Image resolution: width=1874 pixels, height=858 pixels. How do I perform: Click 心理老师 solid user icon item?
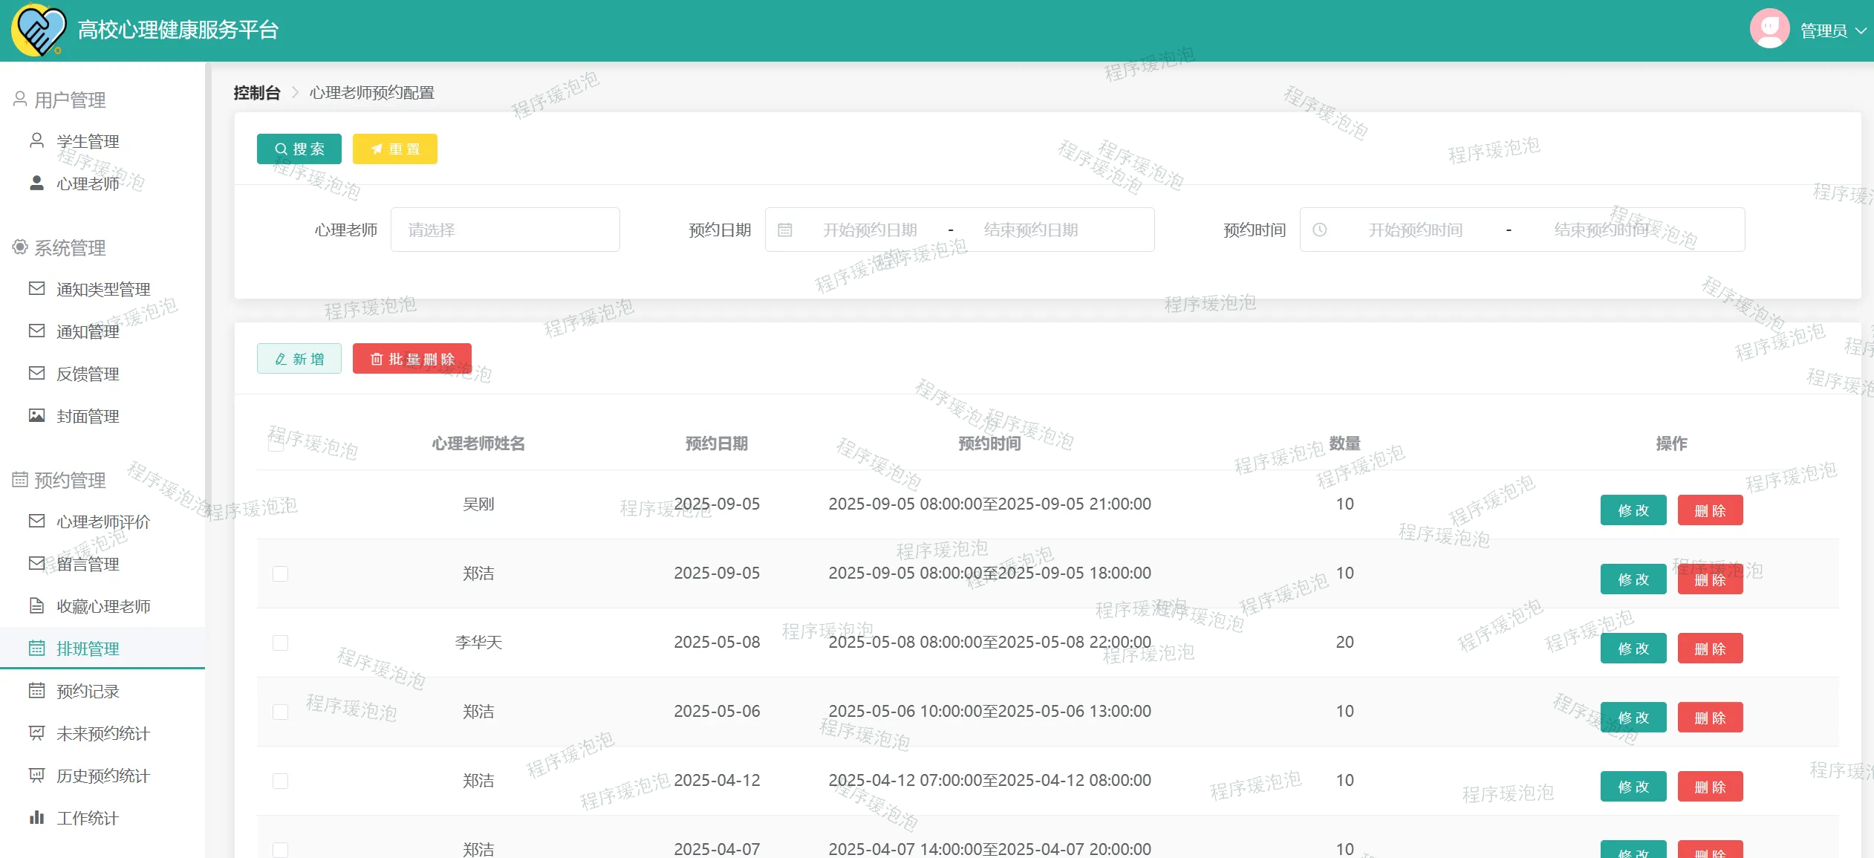[88, 183]
